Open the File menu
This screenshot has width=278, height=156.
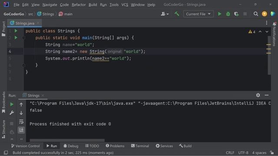tap(17, 5)
